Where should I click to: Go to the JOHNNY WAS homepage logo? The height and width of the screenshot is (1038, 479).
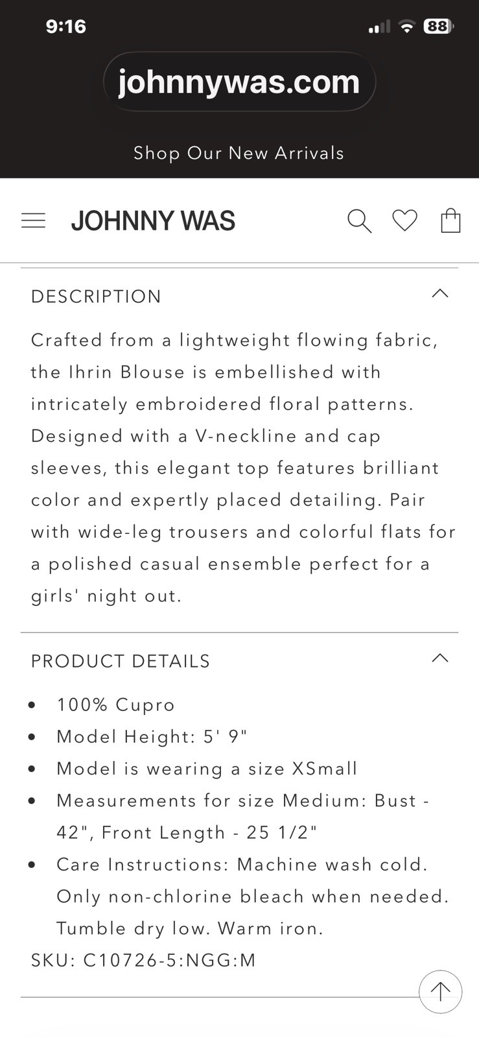point(153,221)
